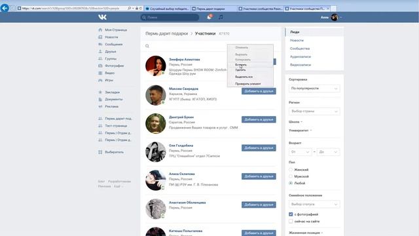Screen dimensions: 419x236
Task: Select the Любой gender radio button
Action: (x=291, y=183)
